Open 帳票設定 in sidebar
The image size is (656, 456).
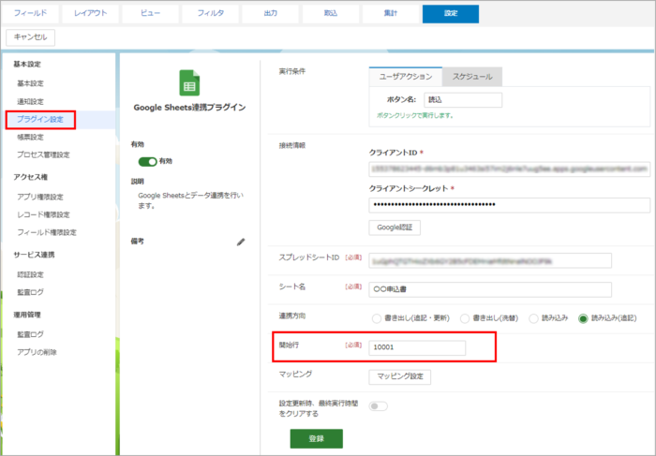30,137
